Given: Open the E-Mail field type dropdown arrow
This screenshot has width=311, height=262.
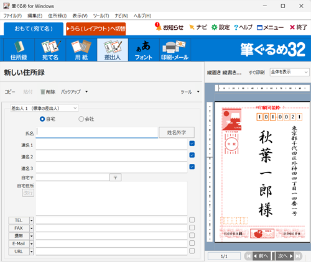Looking at the screenshot, I should [32, 244].
